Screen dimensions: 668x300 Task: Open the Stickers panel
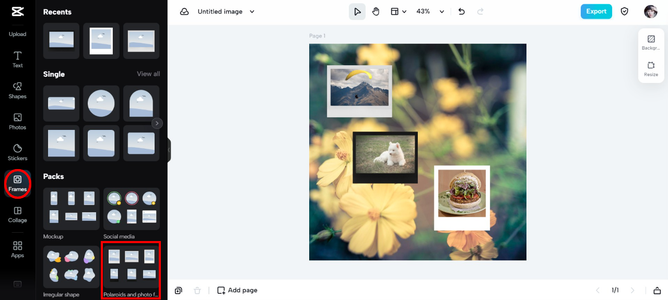point(17,152)
